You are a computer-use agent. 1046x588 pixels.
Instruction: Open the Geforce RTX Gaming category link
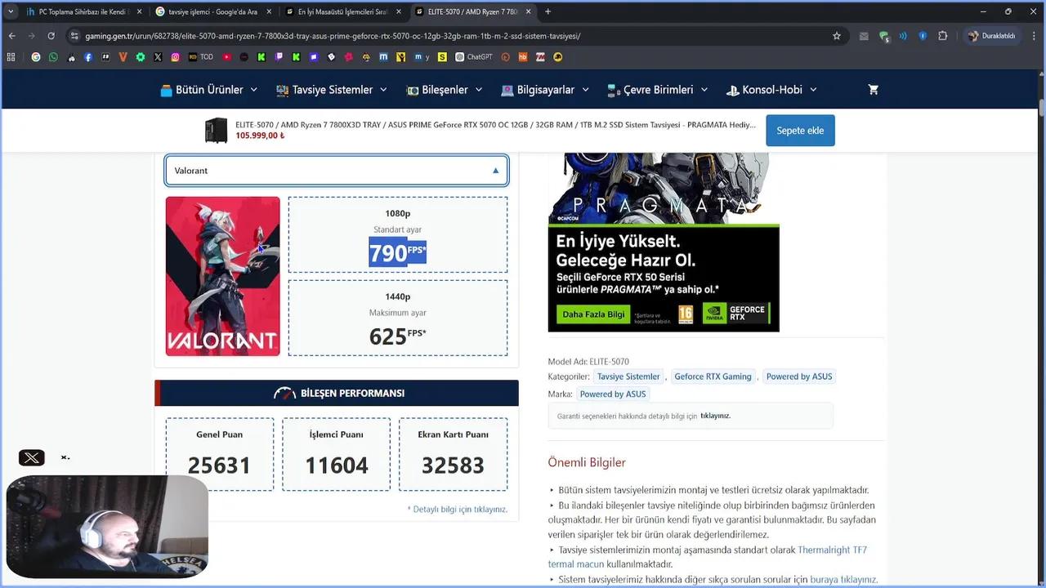713,376
